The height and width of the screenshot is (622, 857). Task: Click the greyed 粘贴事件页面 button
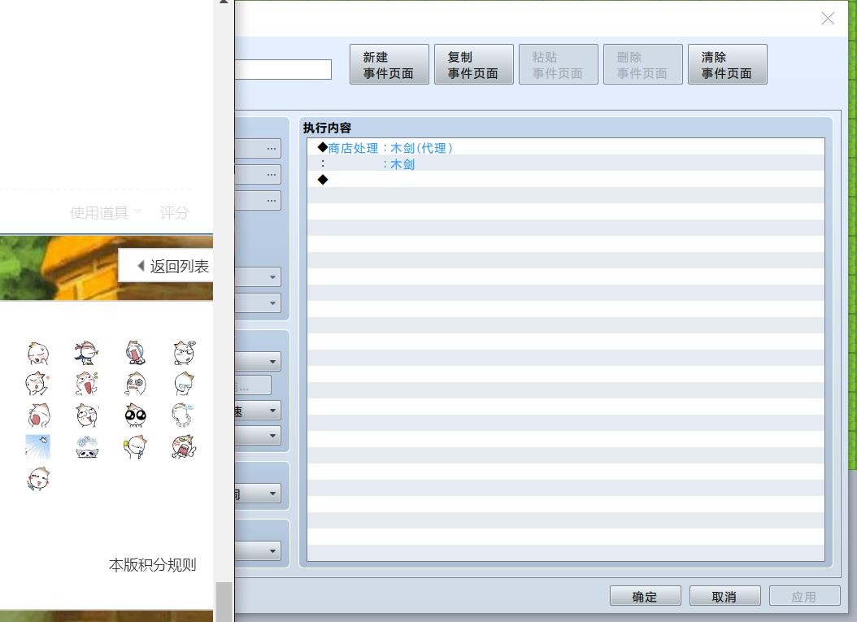click(x=559, y=64)
